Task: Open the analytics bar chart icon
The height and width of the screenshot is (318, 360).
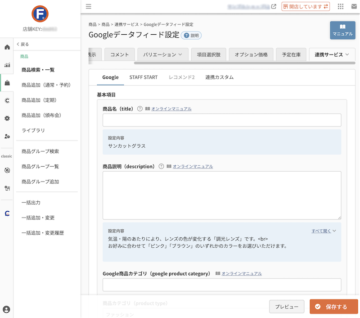Action: pyautogui.click(x=7, y=65)
